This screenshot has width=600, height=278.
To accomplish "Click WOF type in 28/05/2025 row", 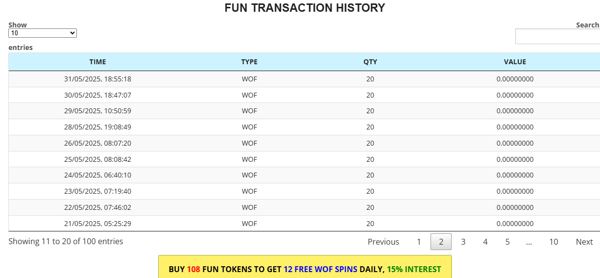I will pyautogui.click(x=249, y=127).
